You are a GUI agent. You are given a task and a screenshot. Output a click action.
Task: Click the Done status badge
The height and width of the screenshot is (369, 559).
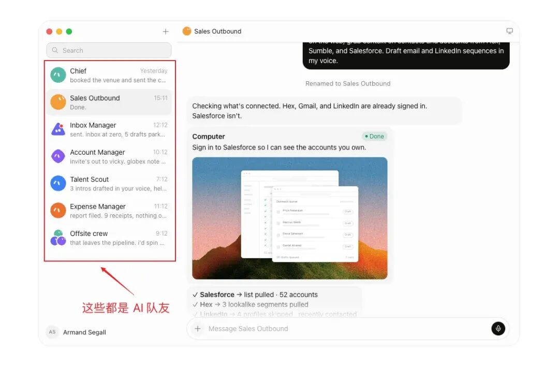click(x=374, y=136)
